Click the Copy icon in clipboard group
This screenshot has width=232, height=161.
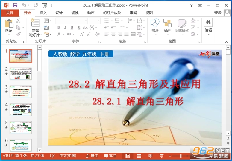tap(18, 27)
